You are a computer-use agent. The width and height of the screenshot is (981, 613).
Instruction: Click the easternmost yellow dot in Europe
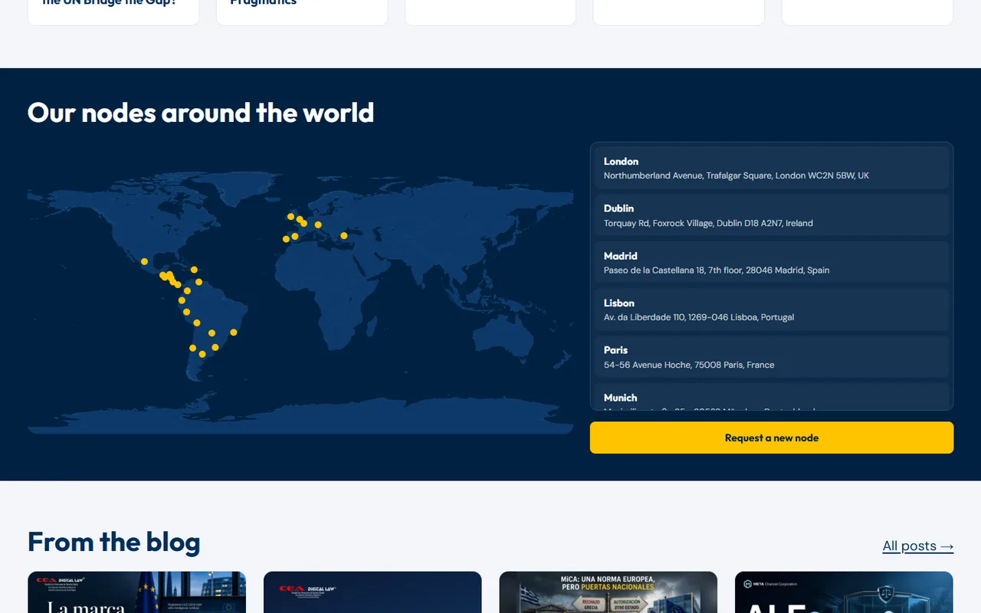coord(344,236)
